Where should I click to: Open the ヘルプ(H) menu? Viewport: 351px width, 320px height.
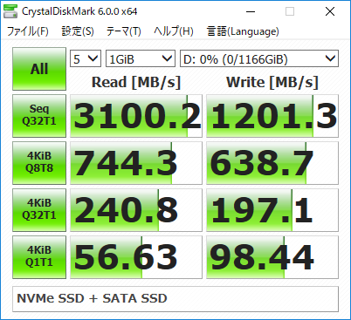[x=174, y=31]
